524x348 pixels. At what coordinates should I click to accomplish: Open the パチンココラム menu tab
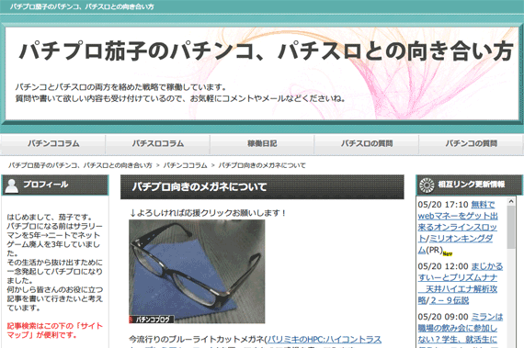(52, 144)
